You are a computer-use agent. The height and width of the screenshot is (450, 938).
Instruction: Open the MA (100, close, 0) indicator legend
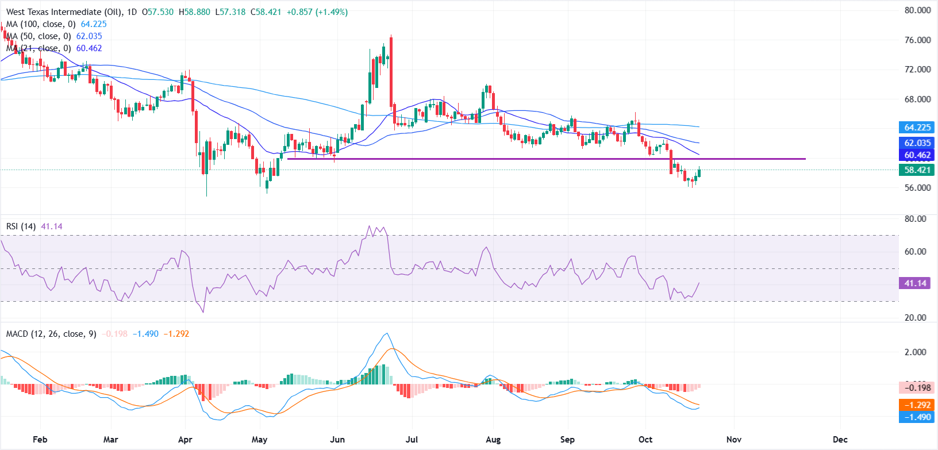(40, 24)
